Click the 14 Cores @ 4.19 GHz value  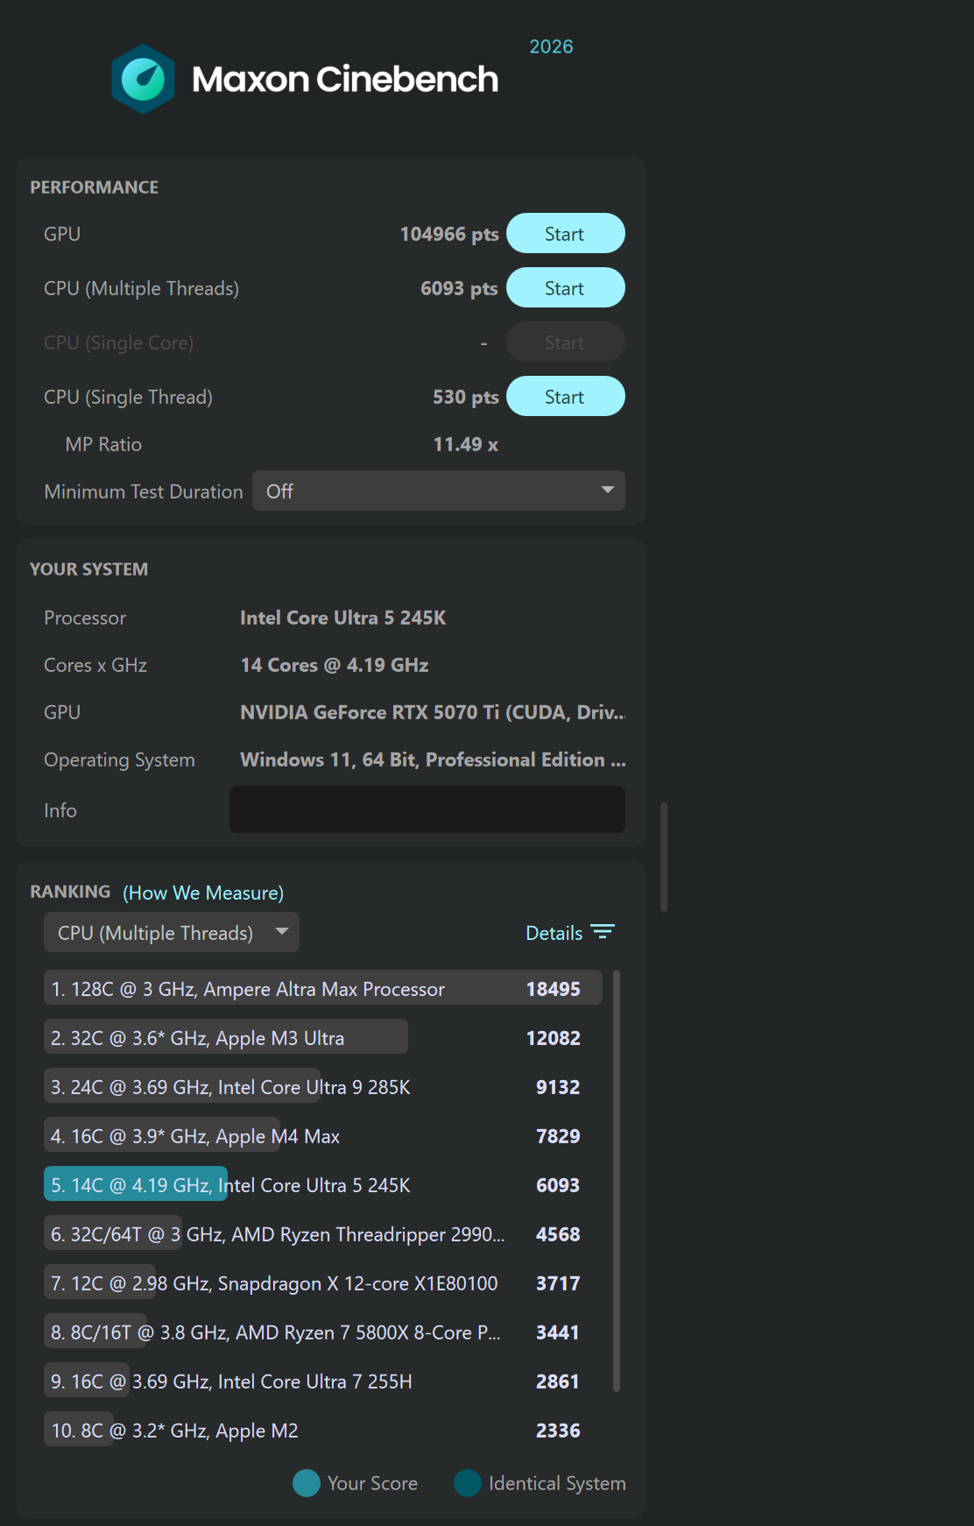335,665
